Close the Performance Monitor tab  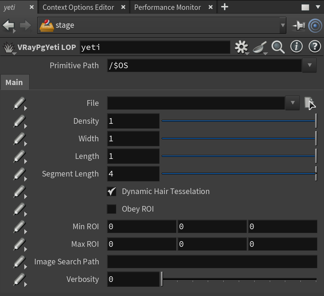click(x=211, y=7)
